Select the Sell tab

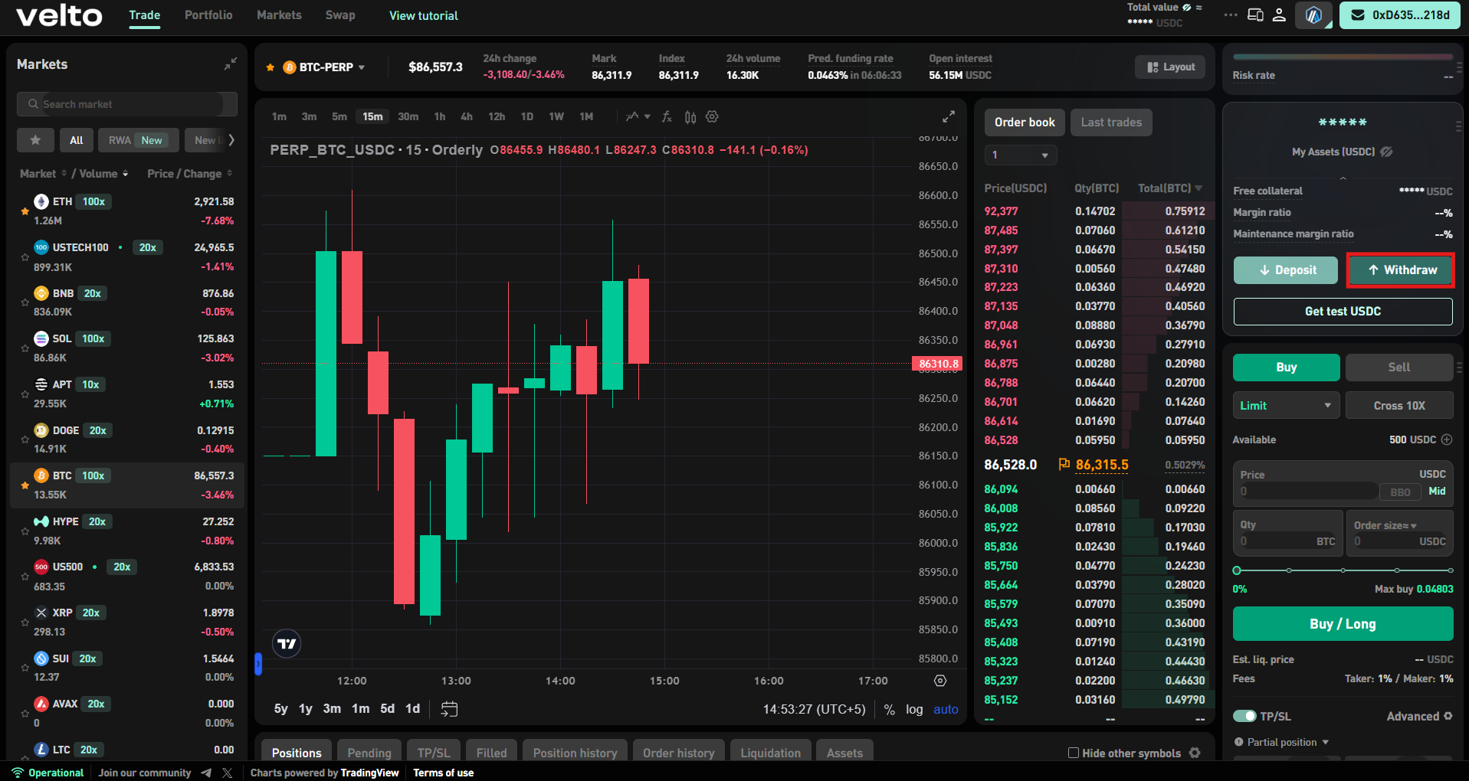[x=1399, y=367]
